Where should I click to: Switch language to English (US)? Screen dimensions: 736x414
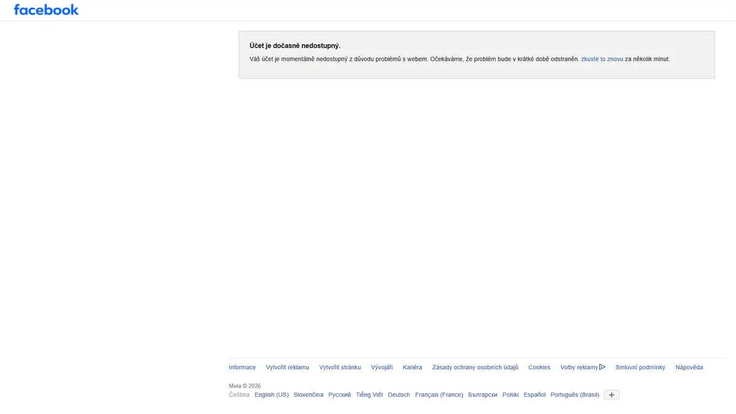point(272,395)
